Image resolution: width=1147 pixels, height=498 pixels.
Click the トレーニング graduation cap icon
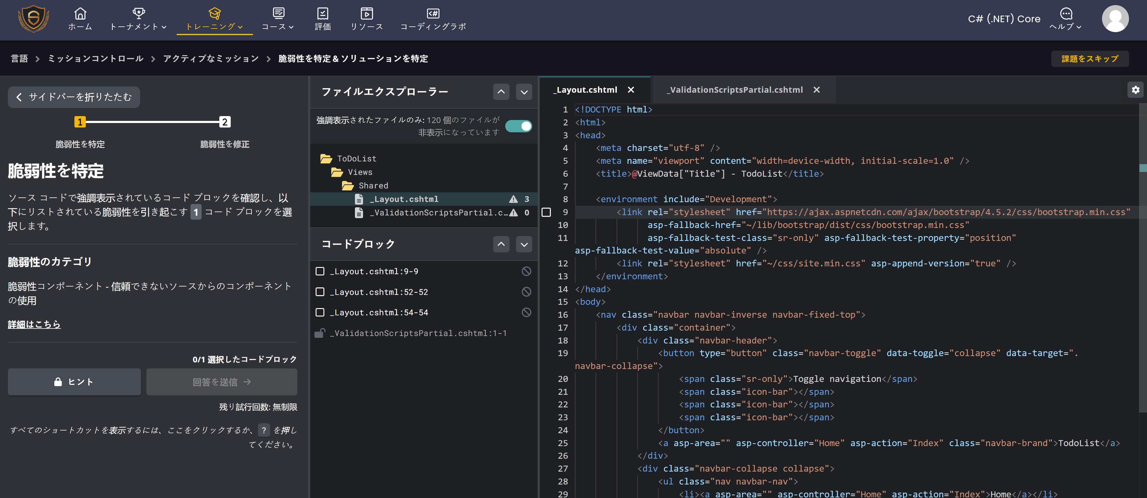tap(215, 13)
